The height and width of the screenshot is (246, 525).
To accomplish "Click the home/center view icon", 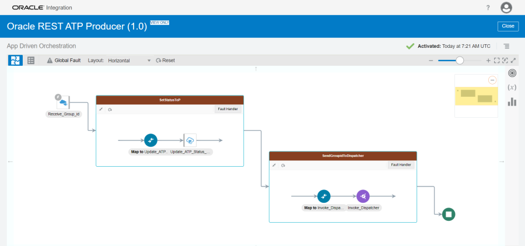I will pos(505,61).
